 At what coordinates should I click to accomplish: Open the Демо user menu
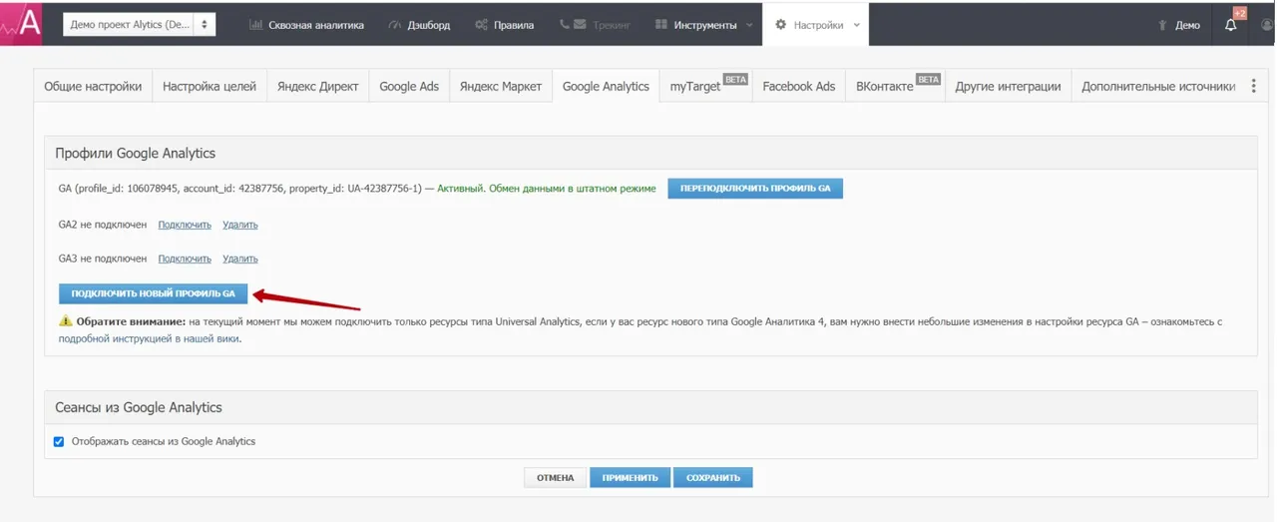(1179, 25)
